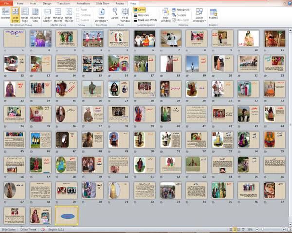The image size is (292, 233).
Task: Click the vertical scrollbar down arrow
Action: pyautogui.click(x=290, y=224)
